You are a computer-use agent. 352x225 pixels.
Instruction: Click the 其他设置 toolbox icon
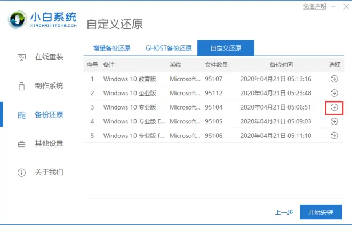coord(21,144)
